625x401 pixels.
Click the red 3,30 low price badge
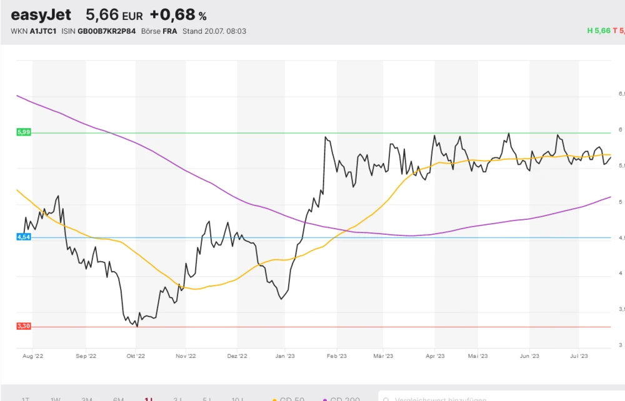point(24,326)
